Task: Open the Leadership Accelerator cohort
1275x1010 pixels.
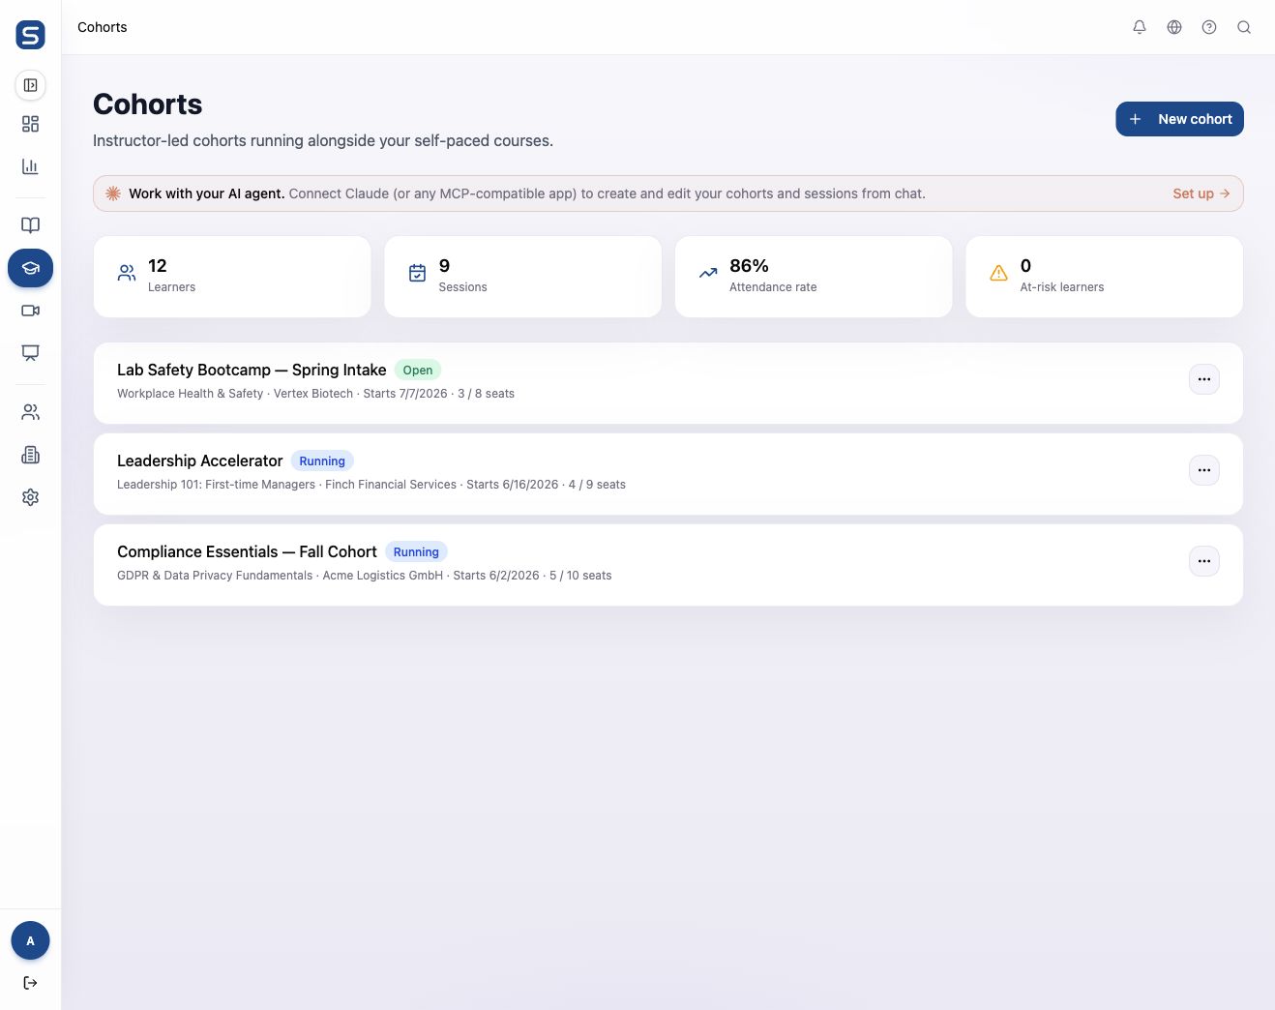Action: click(x=200, y=460)
